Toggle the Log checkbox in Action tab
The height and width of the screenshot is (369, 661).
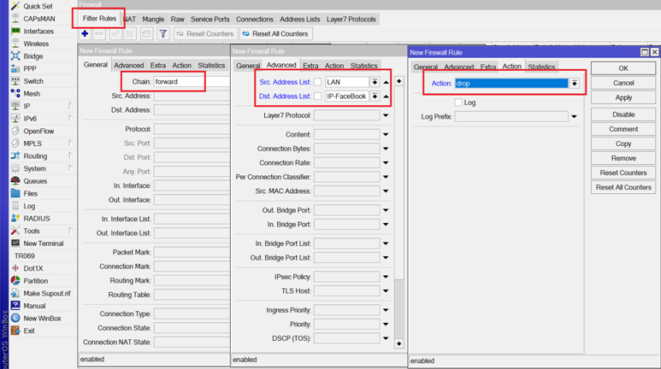tap(458, 102)
